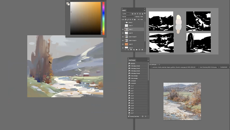Viewport: 230px width, 130px height.
Task: Open the Kind filter dropdown
Action: (126, 14)
